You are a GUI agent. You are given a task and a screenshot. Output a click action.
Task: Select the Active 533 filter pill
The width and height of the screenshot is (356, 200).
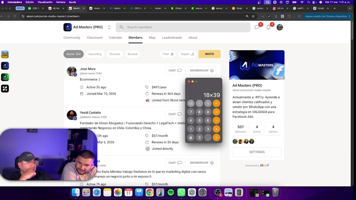tap(73, 54)
